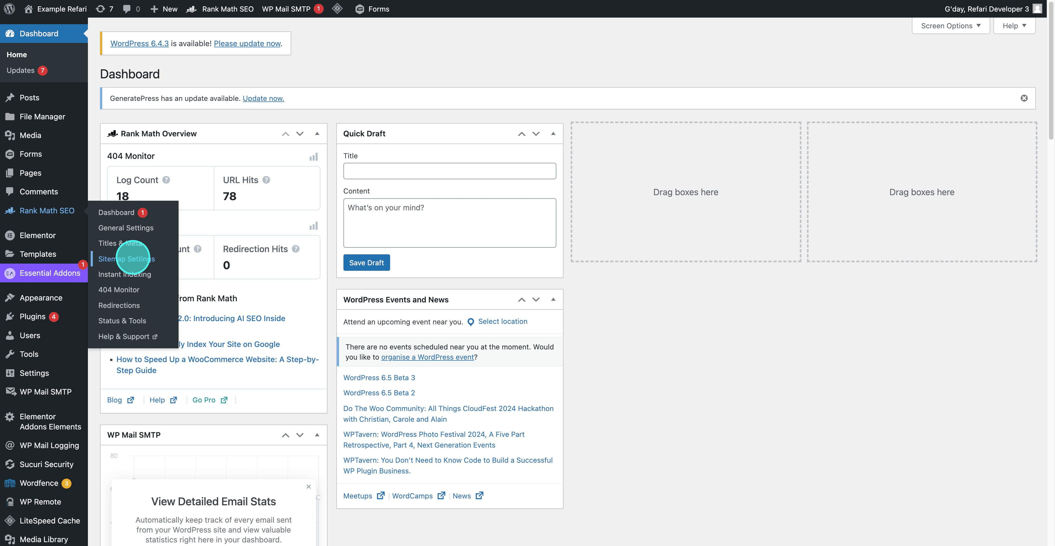The image size is (1055, 546).
Task: Open General Settings in Rank Math submenu
Action: tap(126, 228)
